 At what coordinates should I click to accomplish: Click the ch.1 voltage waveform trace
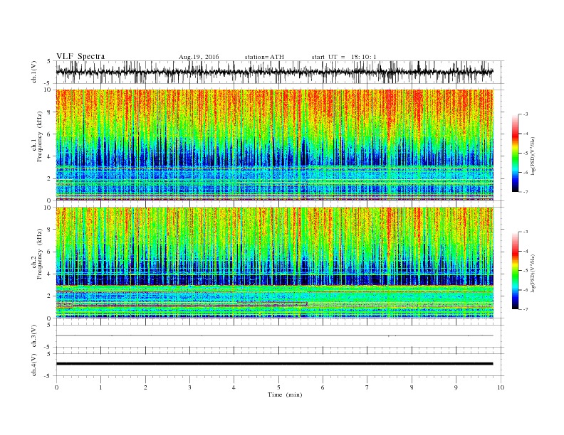[x=274, y=72]
